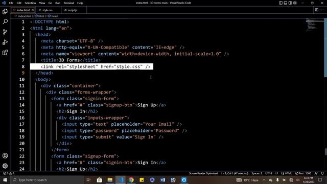Click the VS Code logo icon
The image size is (327, 184).
(x=4, y=3)
